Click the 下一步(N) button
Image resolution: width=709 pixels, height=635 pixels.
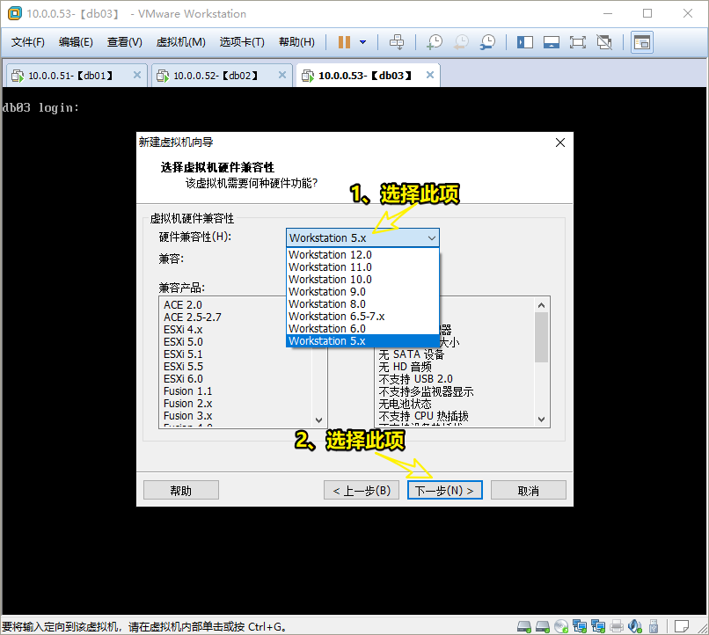(445, 489)
